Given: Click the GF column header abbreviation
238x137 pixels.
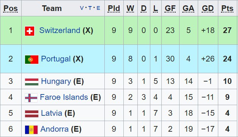Looking at the screenshot, I should (170, 8).
